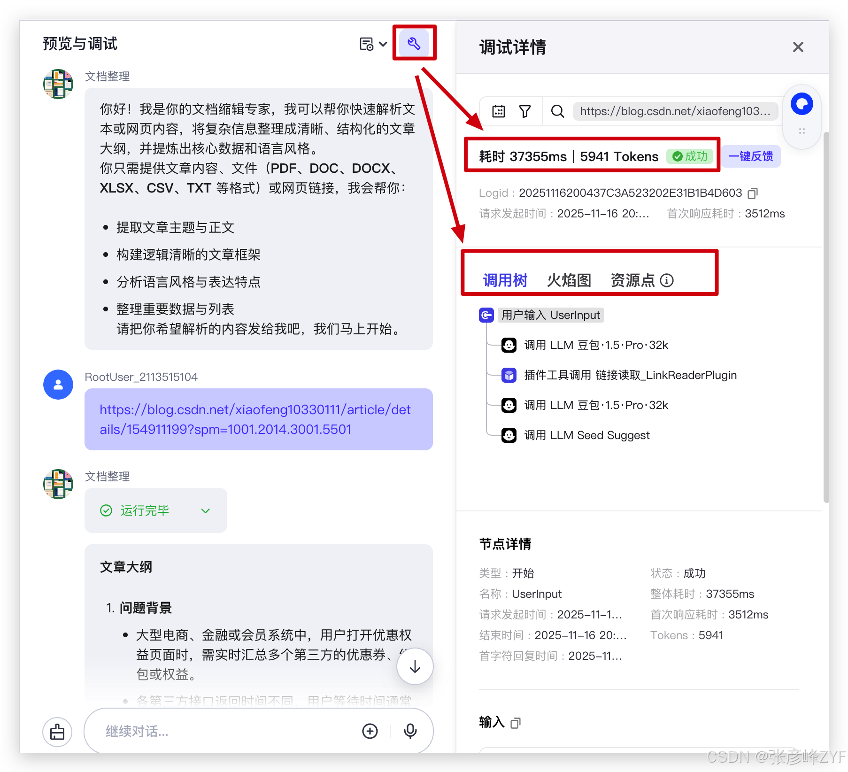The width and height of the screenshot is (848, 772).
Task: Click the 耗时 37355ms text
Action: (523, 156)
